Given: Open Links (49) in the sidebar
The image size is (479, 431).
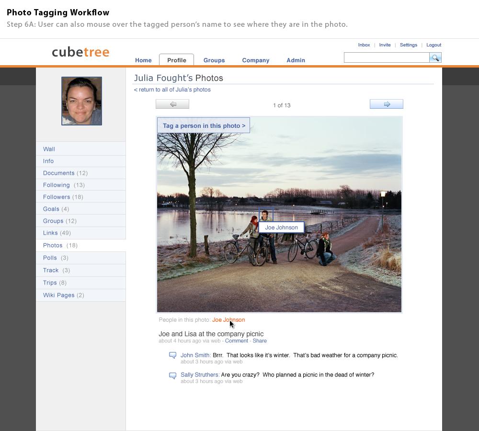Looking at the screenshot, I should click(x=80, y=233).
